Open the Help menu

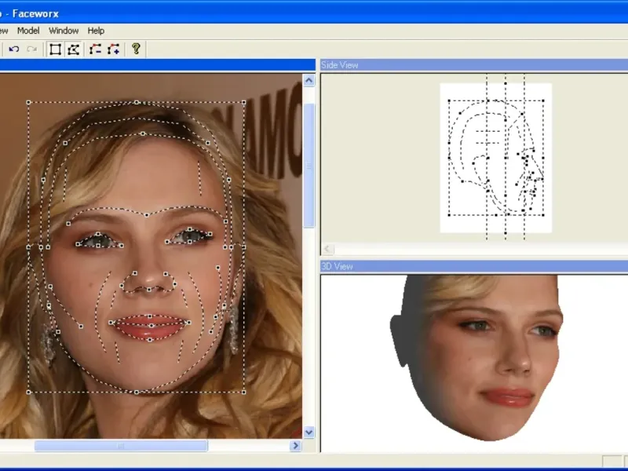coord(96,31)
